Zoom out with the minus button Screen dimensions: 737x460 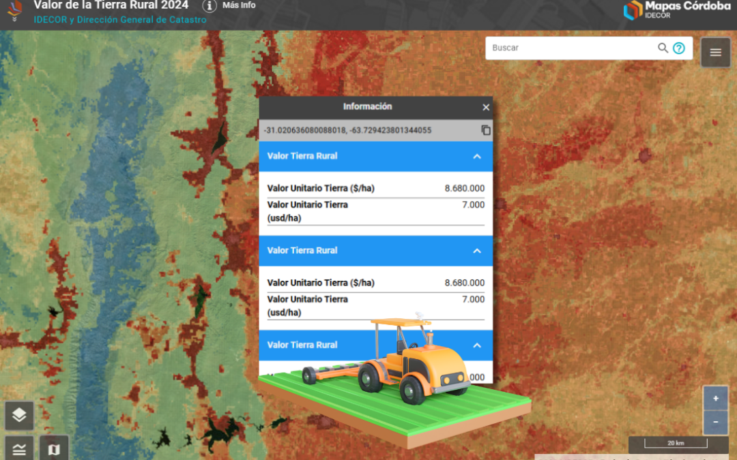pos(715,422)
